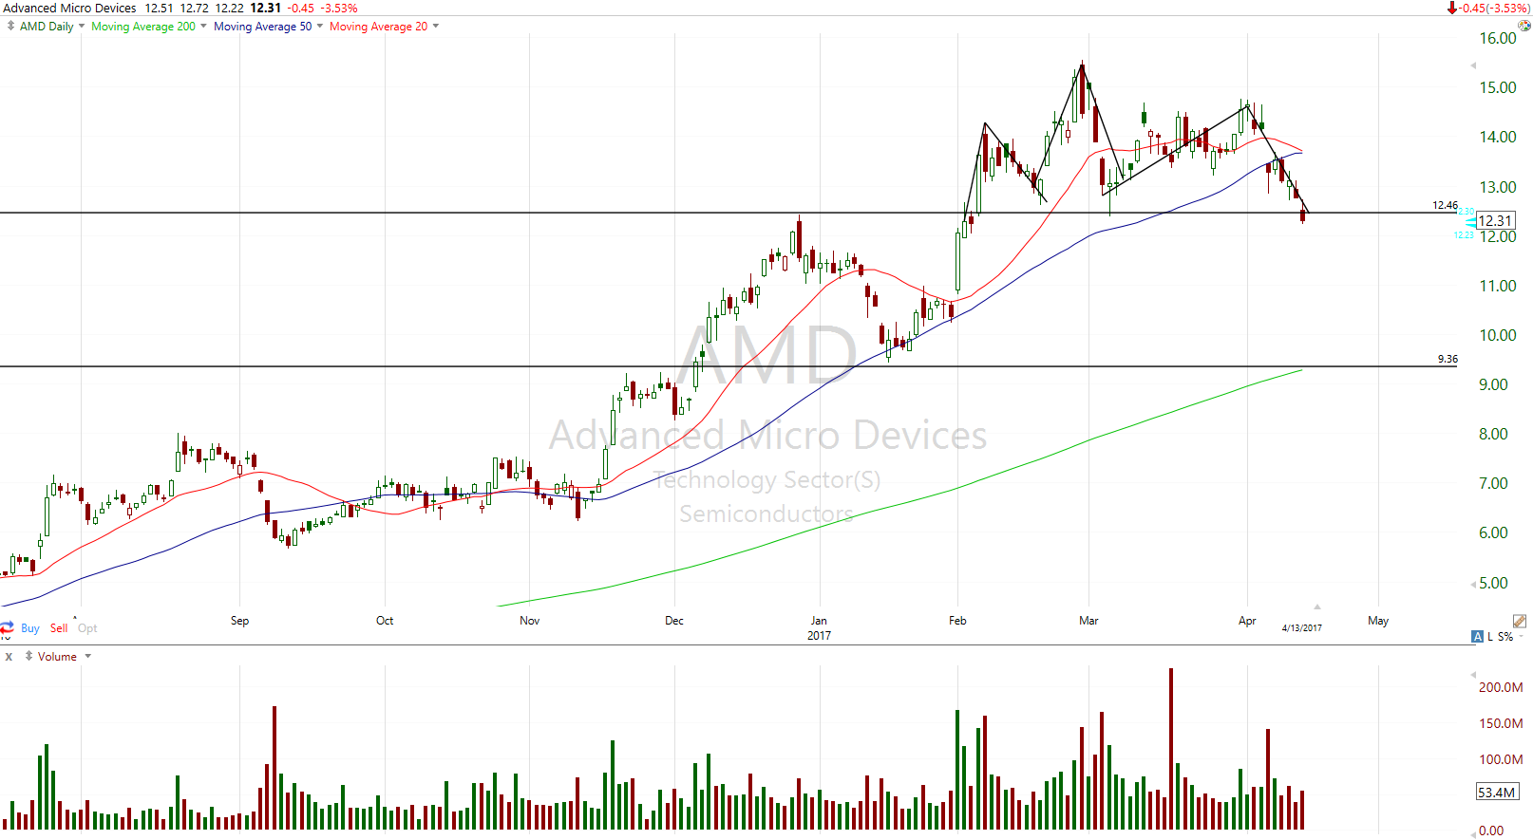Viewport: 1533px width, 840px height.
Task: Click the Volume pane resize arrows icon
Action: tap(28, 656)
